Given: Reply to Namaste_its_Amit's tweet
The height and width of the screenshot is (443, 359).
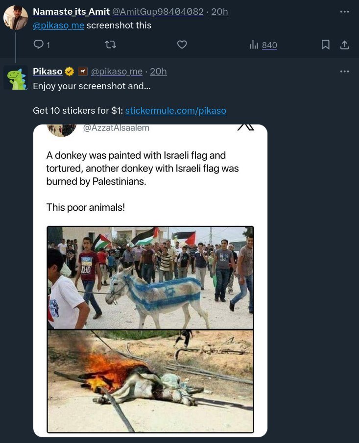Looking at the screenshot, I should (39, 45).
